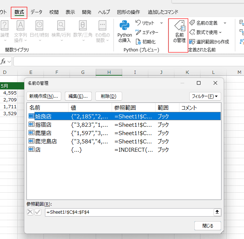This screenshot has height=239, width=244.
Task: Select the 鹿児島店 row in list
Action: [46, 141]
